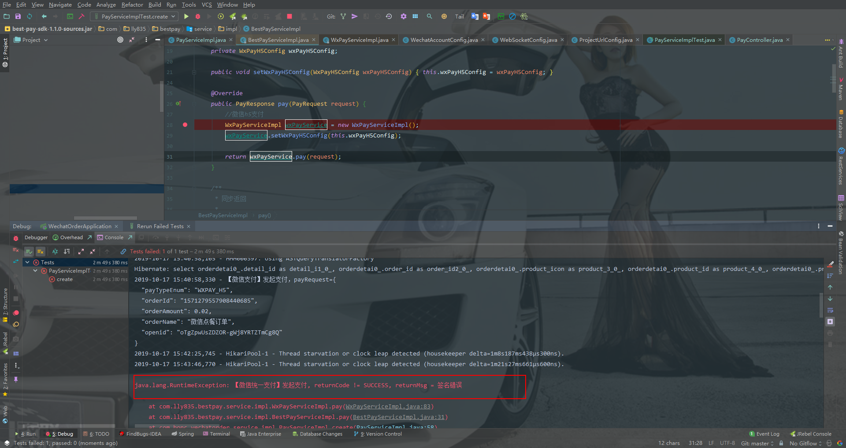
Task: Fold the setWxPayH5Config method on line 21
Action: coord(194,72)
